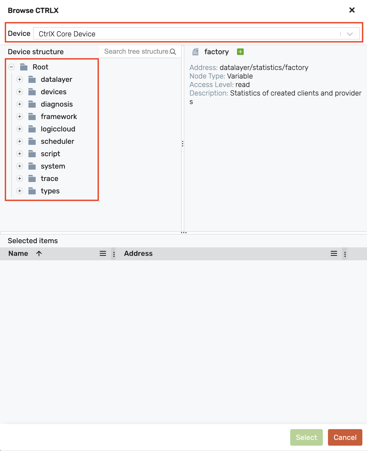Viewport: 367px width, 451px height.
Task: Click the types folder icon
Action: 32,191
